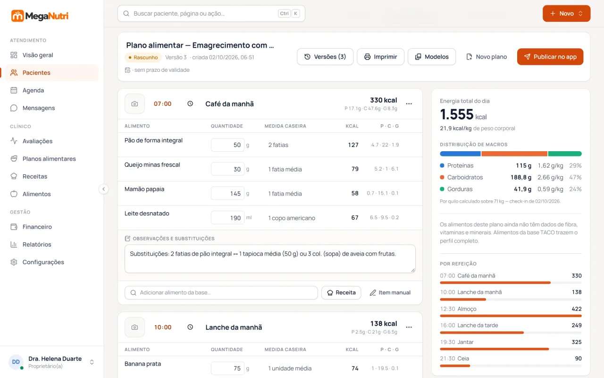The image size is (604, 378).
Task: Click the Observações e substituições text area
Action: (270, 258)
